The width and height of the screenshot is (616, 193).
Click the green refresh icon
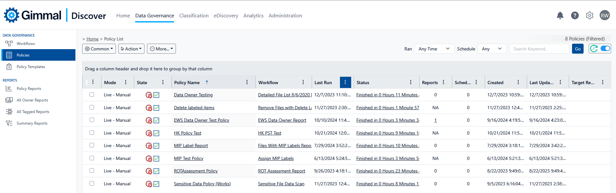click(594, 48)
